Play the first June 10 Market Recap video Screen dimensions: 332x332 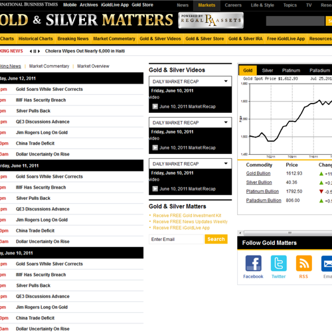(x=155, y=106)
